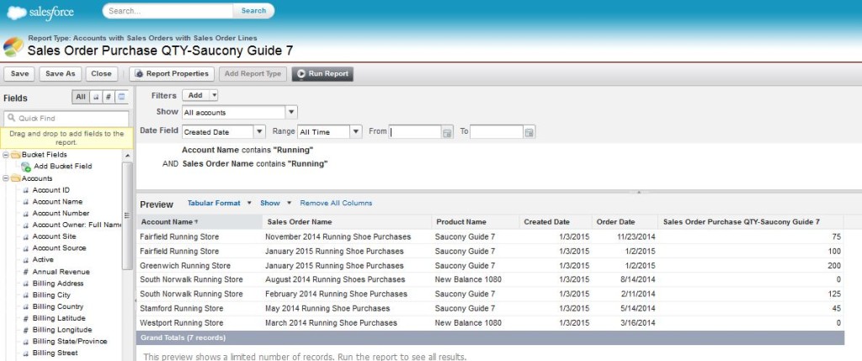Select the Active field

point(43,259)
